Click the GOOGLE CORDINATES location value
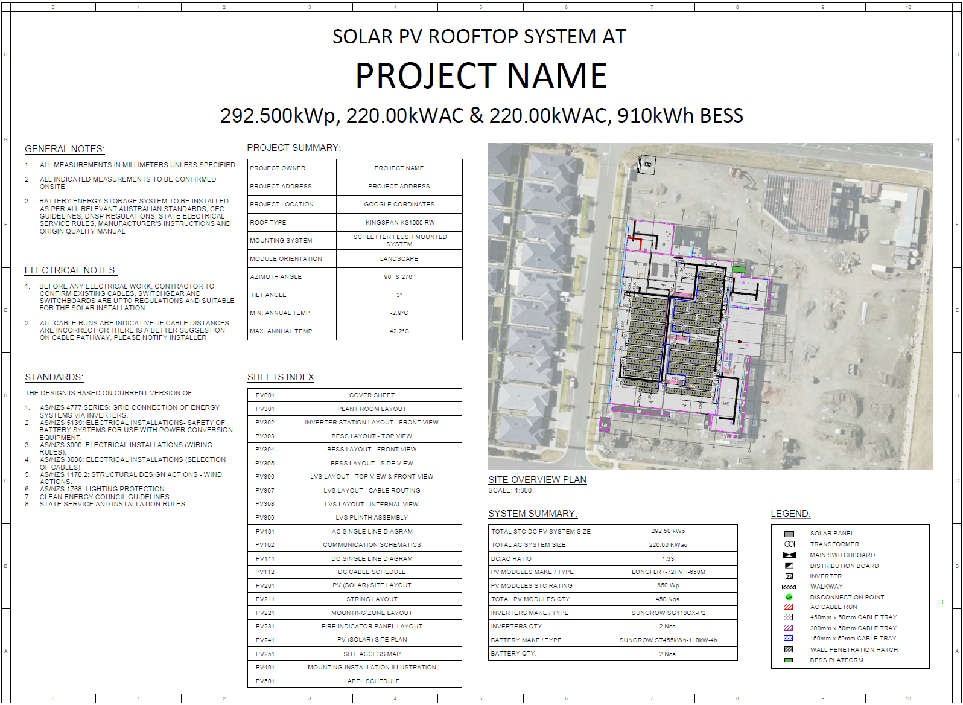963x705 pixels. click(x=399, y=205)
